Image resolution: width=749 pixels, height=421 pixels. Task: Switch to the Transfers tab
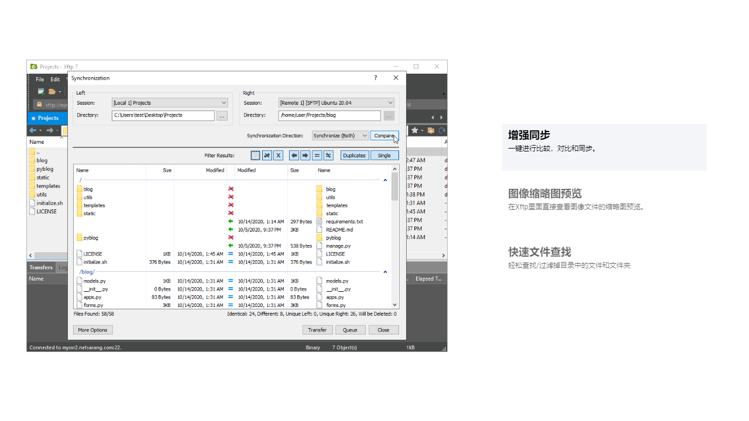(x=40, y=267)
